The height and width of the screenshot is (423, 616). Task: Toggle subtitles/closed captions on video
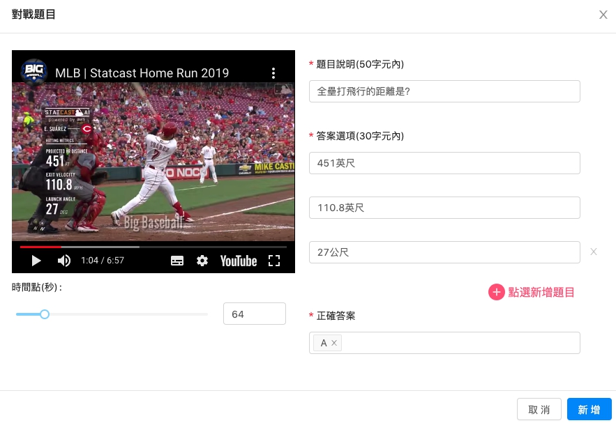[x=177, y=261]
